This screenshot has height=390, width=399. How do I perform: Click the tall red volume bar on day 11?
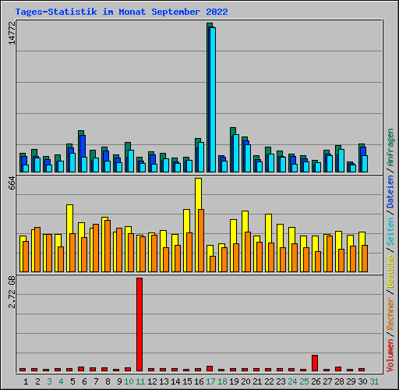pyautogui.click(x=139, y=324)
